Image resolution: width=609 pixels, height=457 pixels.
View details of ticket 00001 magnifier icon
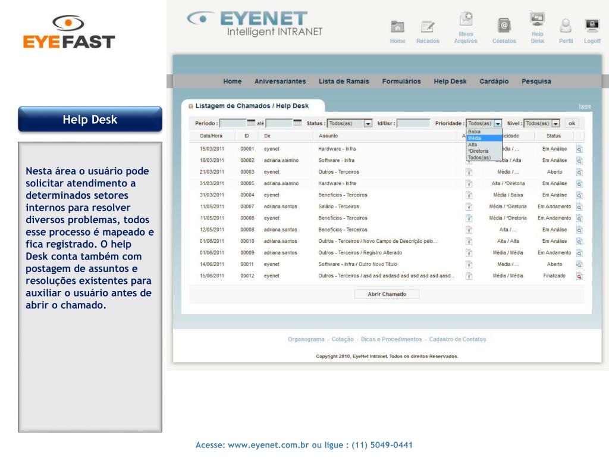pyautogui.click(x=579, y=149)
